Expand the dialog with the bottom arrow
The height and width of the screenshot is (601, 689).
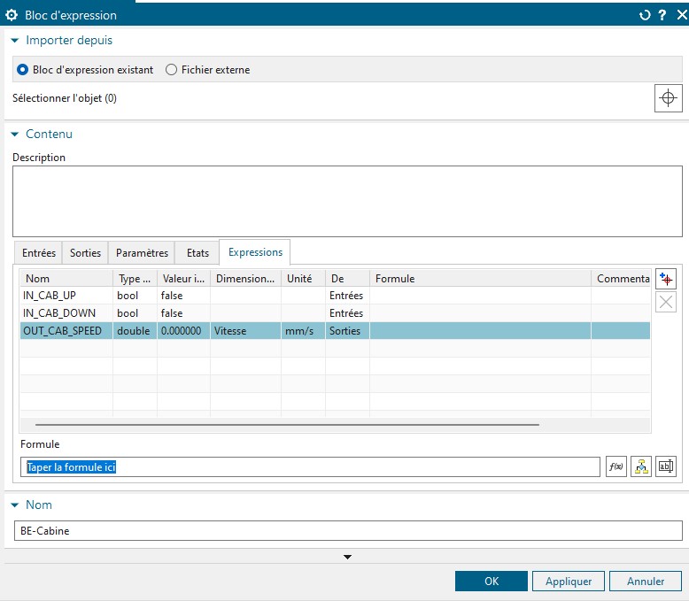347,557
